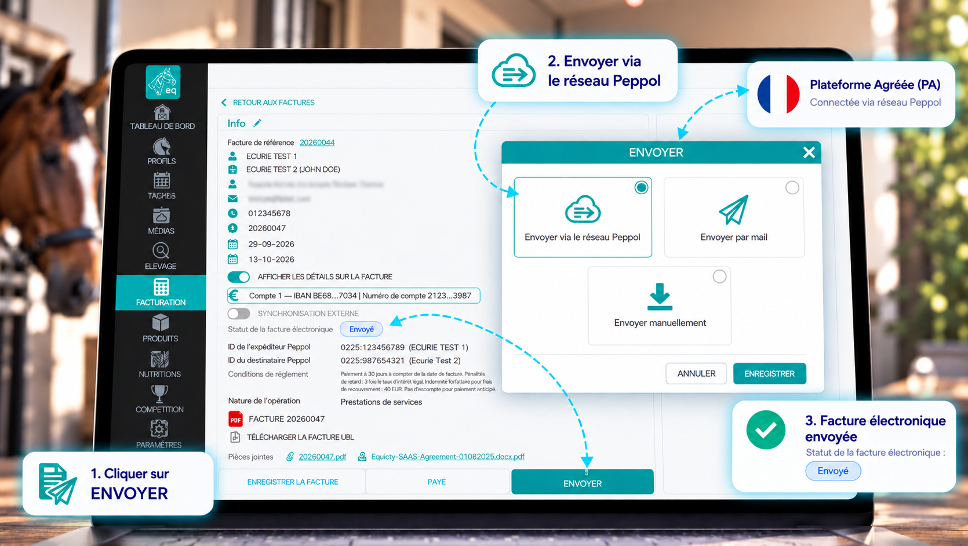Select the Facturation calculator icon
The width and height of the screenshot is (968, 546).
tap(161, 287)
